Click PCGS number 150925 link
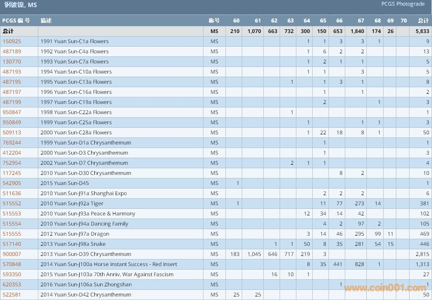The width and height of the screenshot is (432, 300). tap(12, 41)
